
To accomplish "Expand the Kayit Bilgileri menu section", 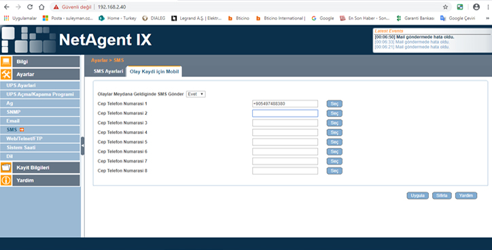I will [46, 168].
